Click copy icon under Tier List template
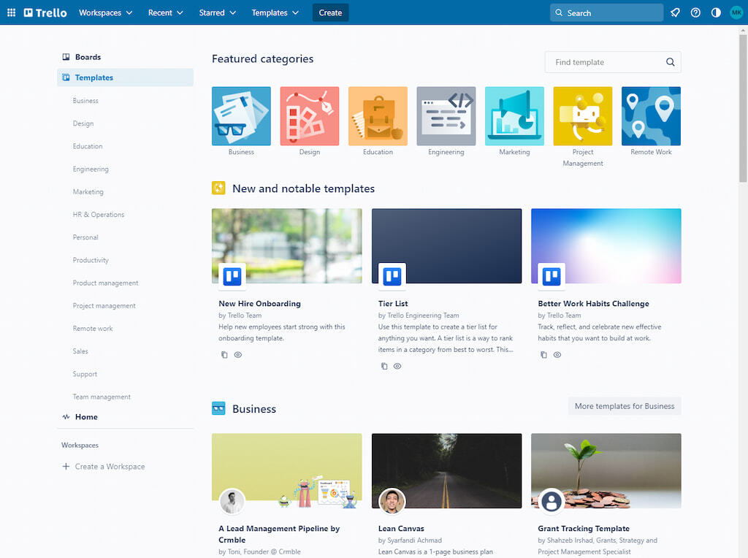This screenshot has height=558, width=748. point(384,367)
